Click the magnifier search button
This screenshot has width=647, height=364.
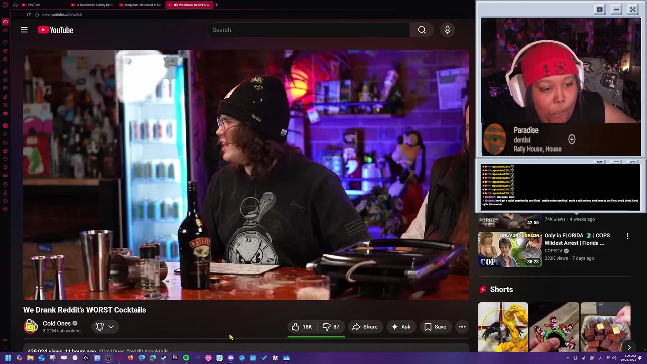pos(422,30)
